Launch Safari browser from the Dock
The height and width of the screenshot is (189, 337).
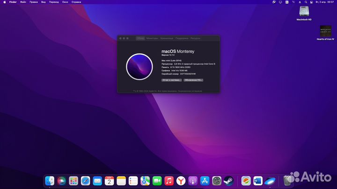85,181
